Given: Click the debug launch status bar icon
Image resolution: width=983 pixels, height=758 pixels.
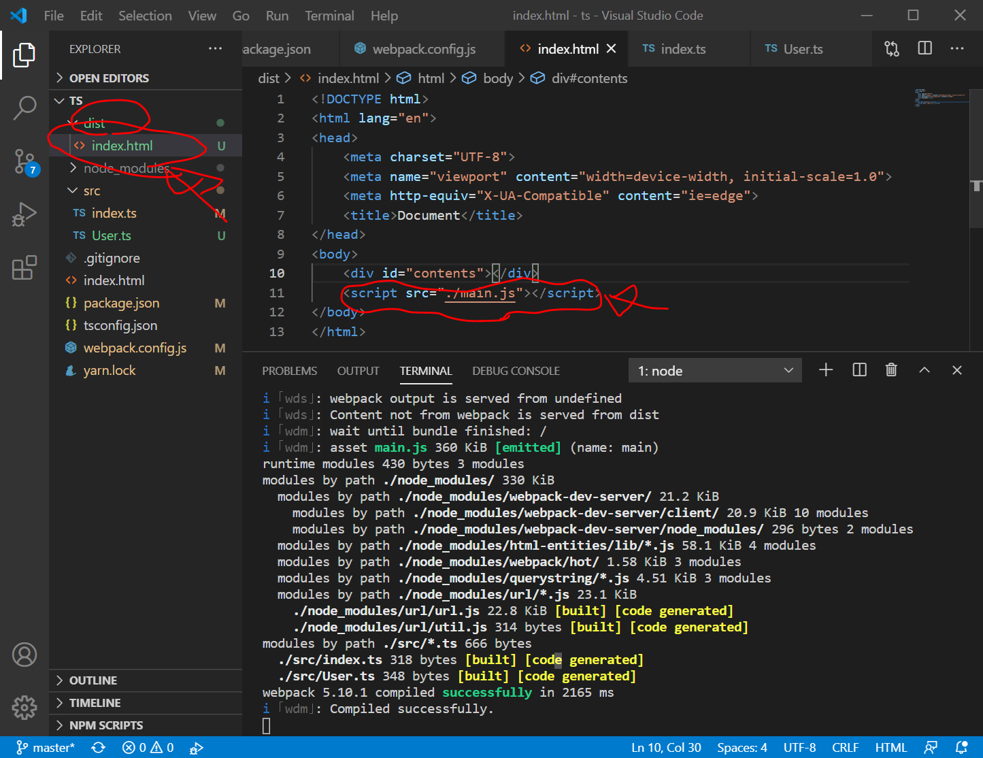Looking at the screenshot, I should pos(196,748).
